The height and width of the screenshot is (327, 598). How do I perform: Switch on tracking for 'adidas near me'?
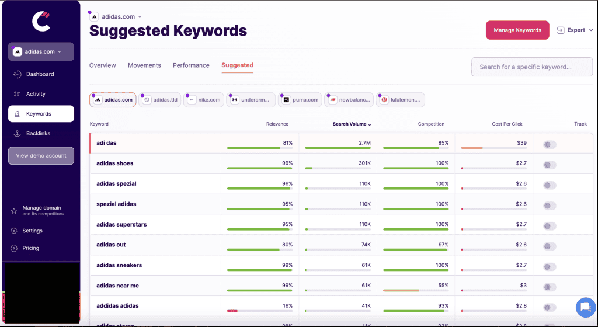coord(550,287)
